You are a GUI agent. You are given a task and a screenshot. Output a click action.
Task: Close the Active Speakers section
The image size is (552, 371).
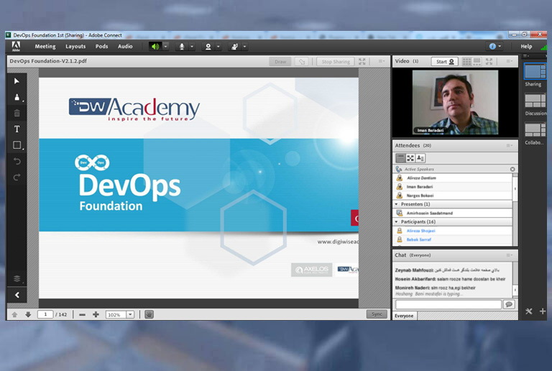[512, 169]
